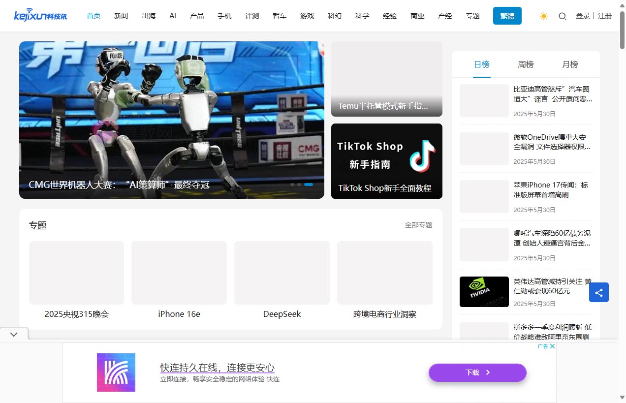The width and height of the screenshot is (626, 403).
Task: Go to the AI navigation section
Action: click(x=173, y=16)
